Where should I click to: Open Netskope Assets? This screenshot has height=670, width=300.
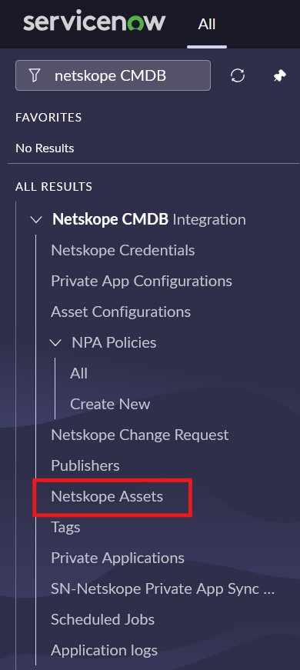[107, 496]
